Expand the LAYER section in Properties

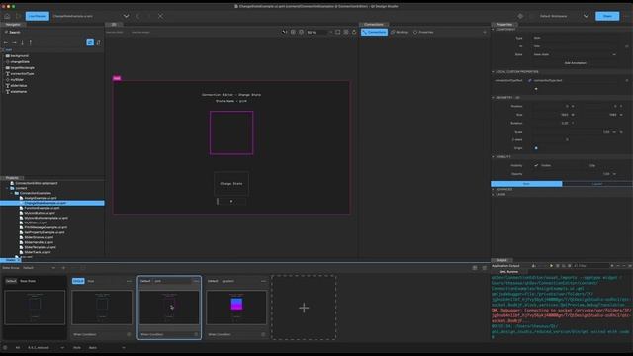pyautogui.click(x=493, y=194)
